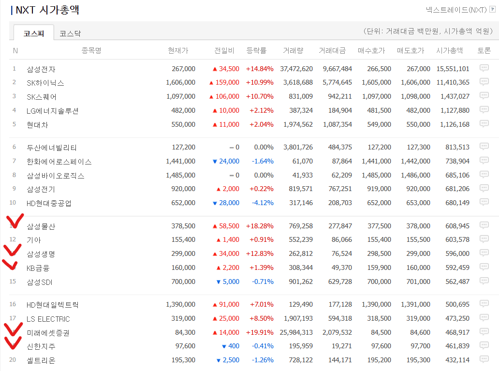Open discussion icon for SK스퀘어
The width and height of the screenshot is (499, 371).
tap(484, 96)
